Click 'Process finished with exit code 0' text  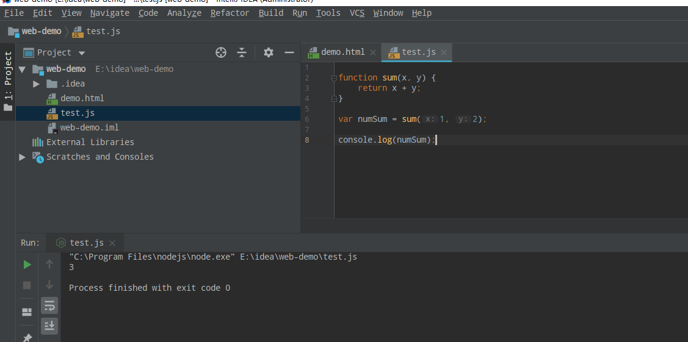[x=150, y=288]
